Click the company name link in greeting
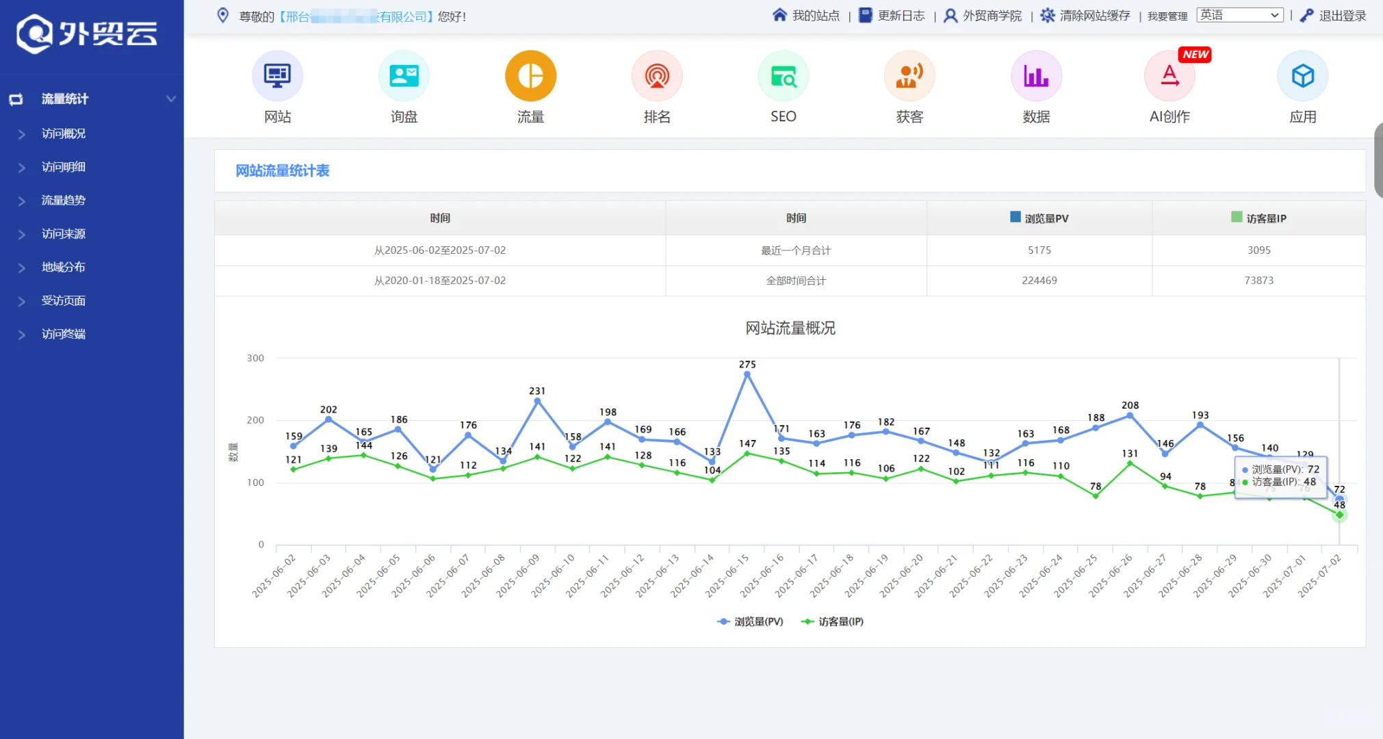 click(356, 16)
